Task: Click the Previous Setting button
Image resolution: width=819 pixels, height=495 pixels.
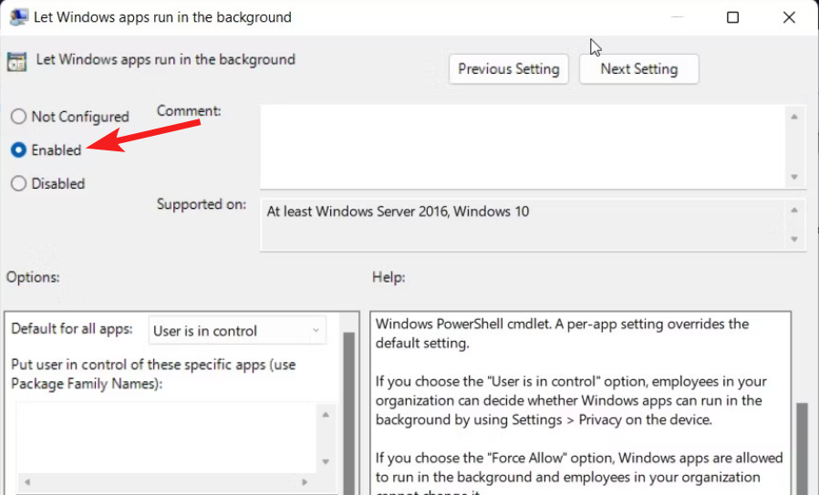Action: click(x=508, y=69)
